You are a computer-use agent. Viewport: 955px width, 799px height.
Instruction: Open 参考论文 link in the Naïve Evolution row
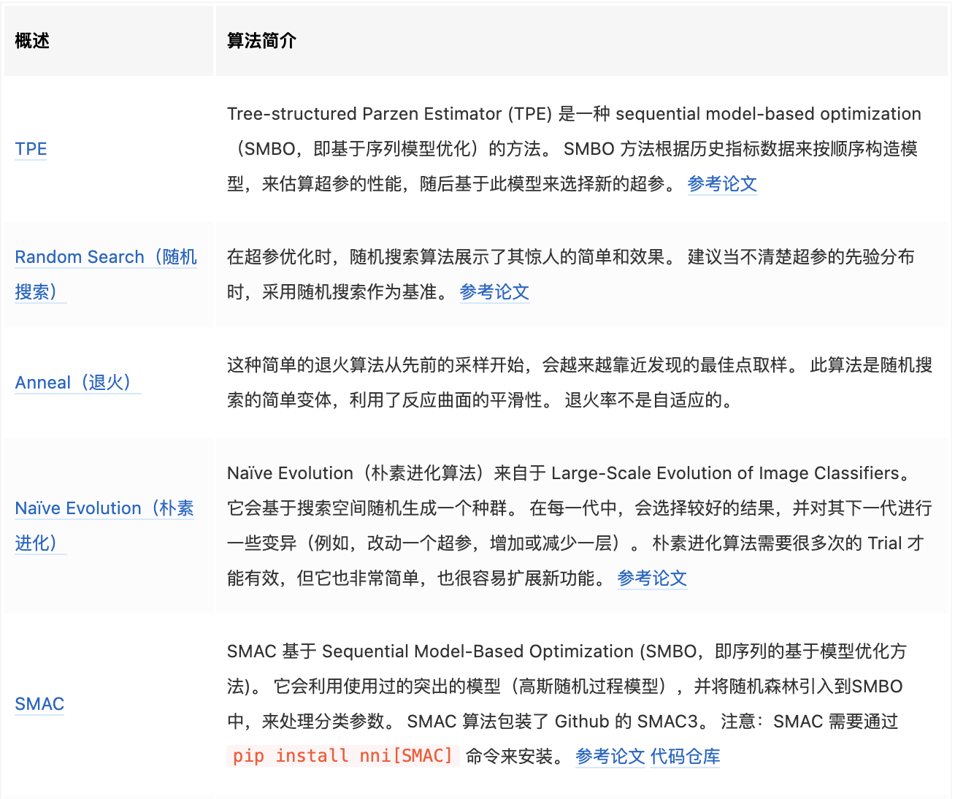652,578
